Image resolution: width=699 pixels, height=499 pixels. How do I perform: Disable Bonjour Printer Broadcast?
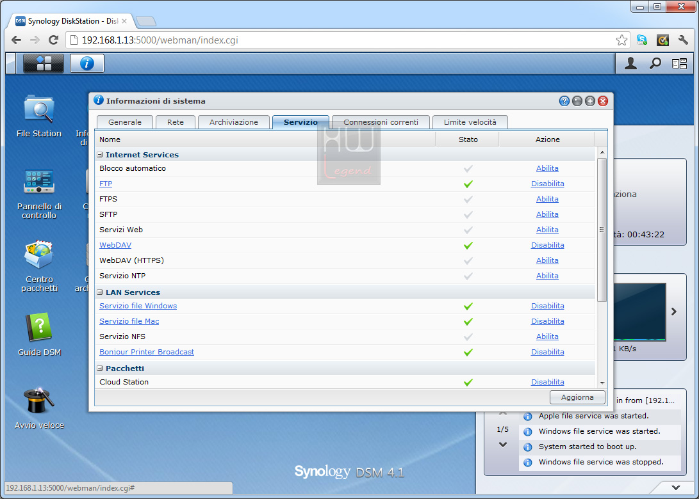click(x=547, y=352)
